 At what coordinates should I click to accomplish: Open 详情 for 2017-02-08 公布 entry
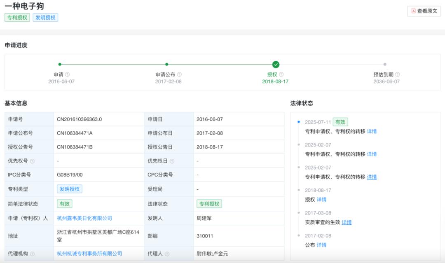(x=321, y=245)
